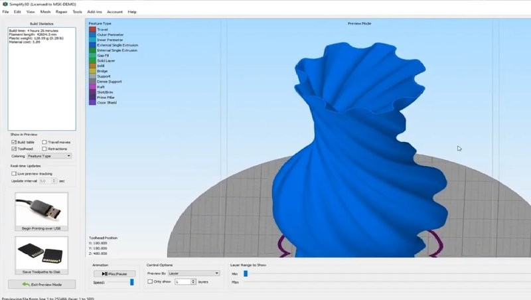Click the orange Infill legend swatch

point(92,66)
